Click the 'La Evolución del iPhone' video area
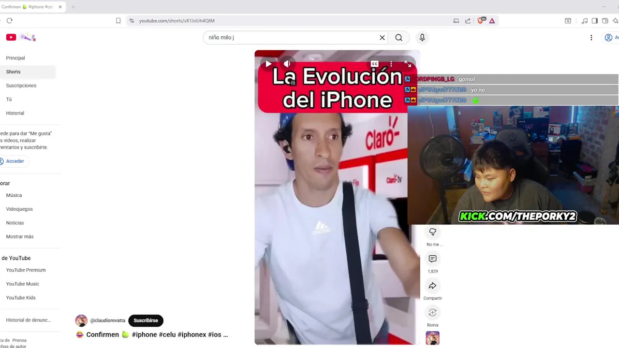Viewport: 619px width, 348px height. click(x=337, y=197)
